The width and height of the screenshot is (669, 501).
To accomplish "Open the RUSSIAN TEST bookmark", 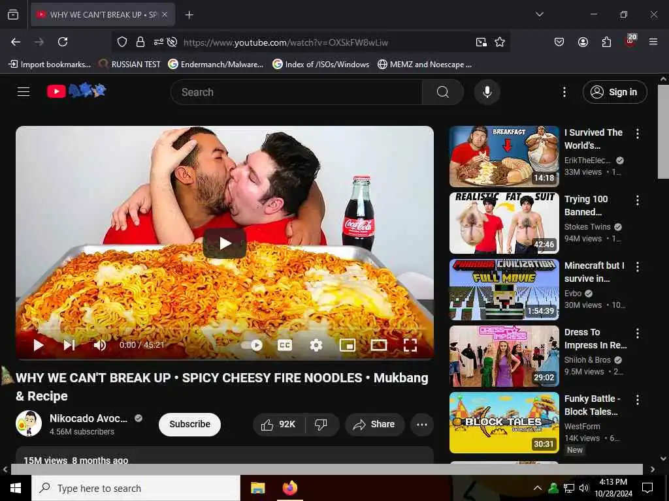I will click(129, 65).
